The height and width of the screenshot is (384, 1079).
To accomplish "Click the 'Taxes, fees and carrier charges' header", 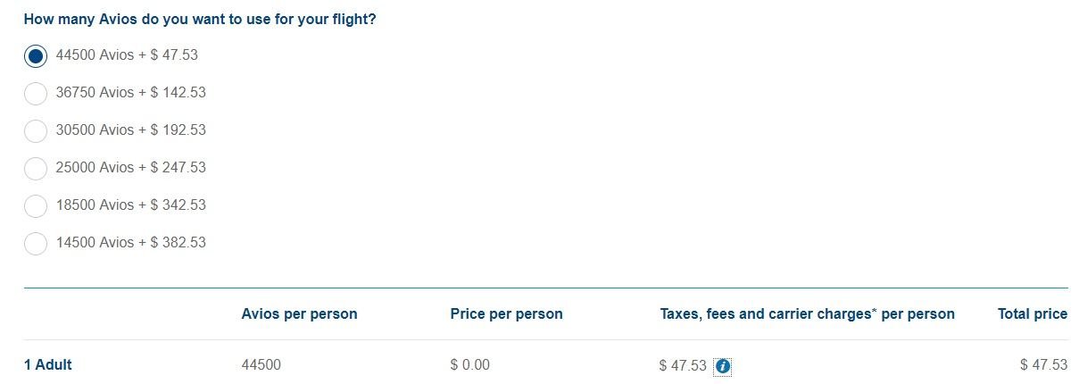I will [x=807, y=313].
